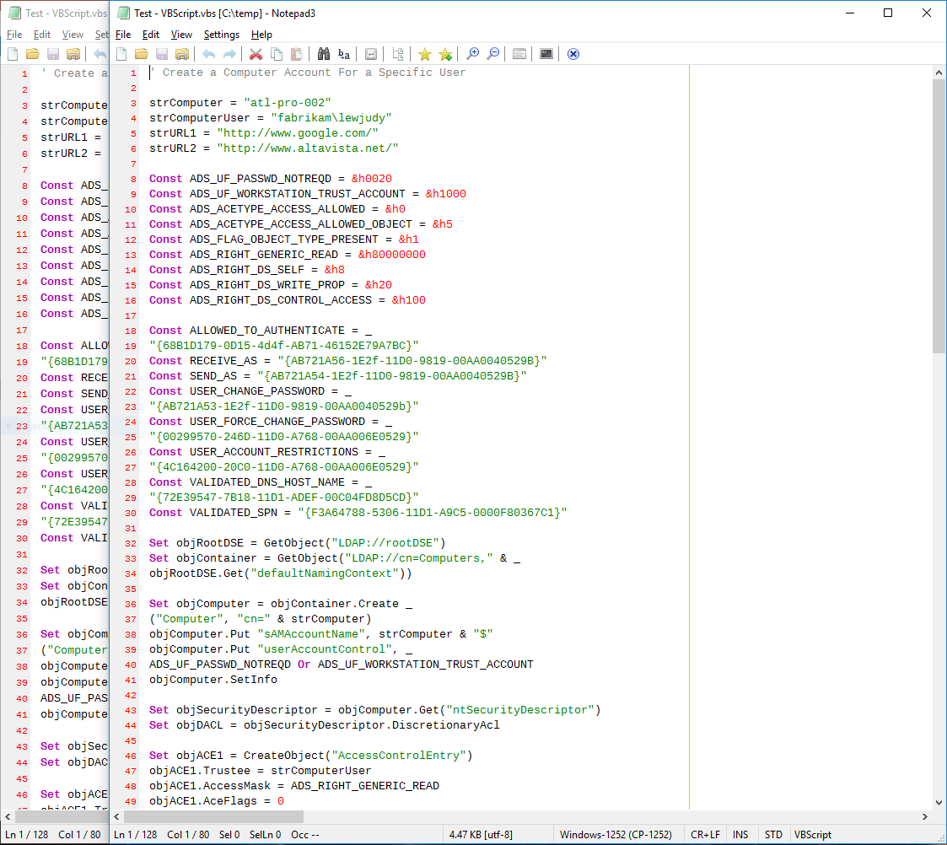Image resolution: width=947 pixels, height=845 pixels.
Task: Open the Settings menu
Action: [x=222, y=35]
